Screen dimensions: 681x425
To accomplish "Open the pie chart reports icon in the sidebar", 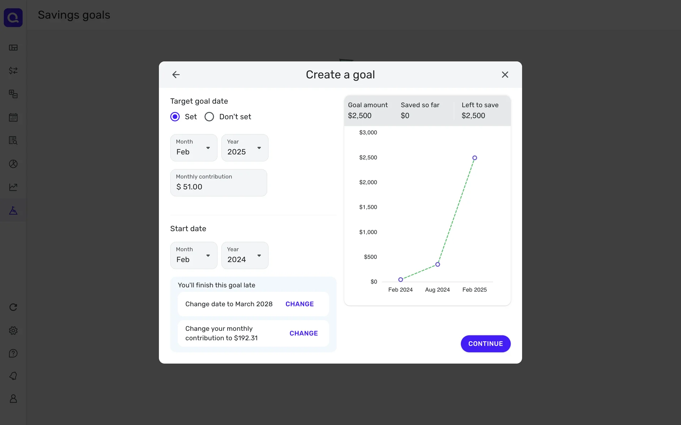I will 13,164.
